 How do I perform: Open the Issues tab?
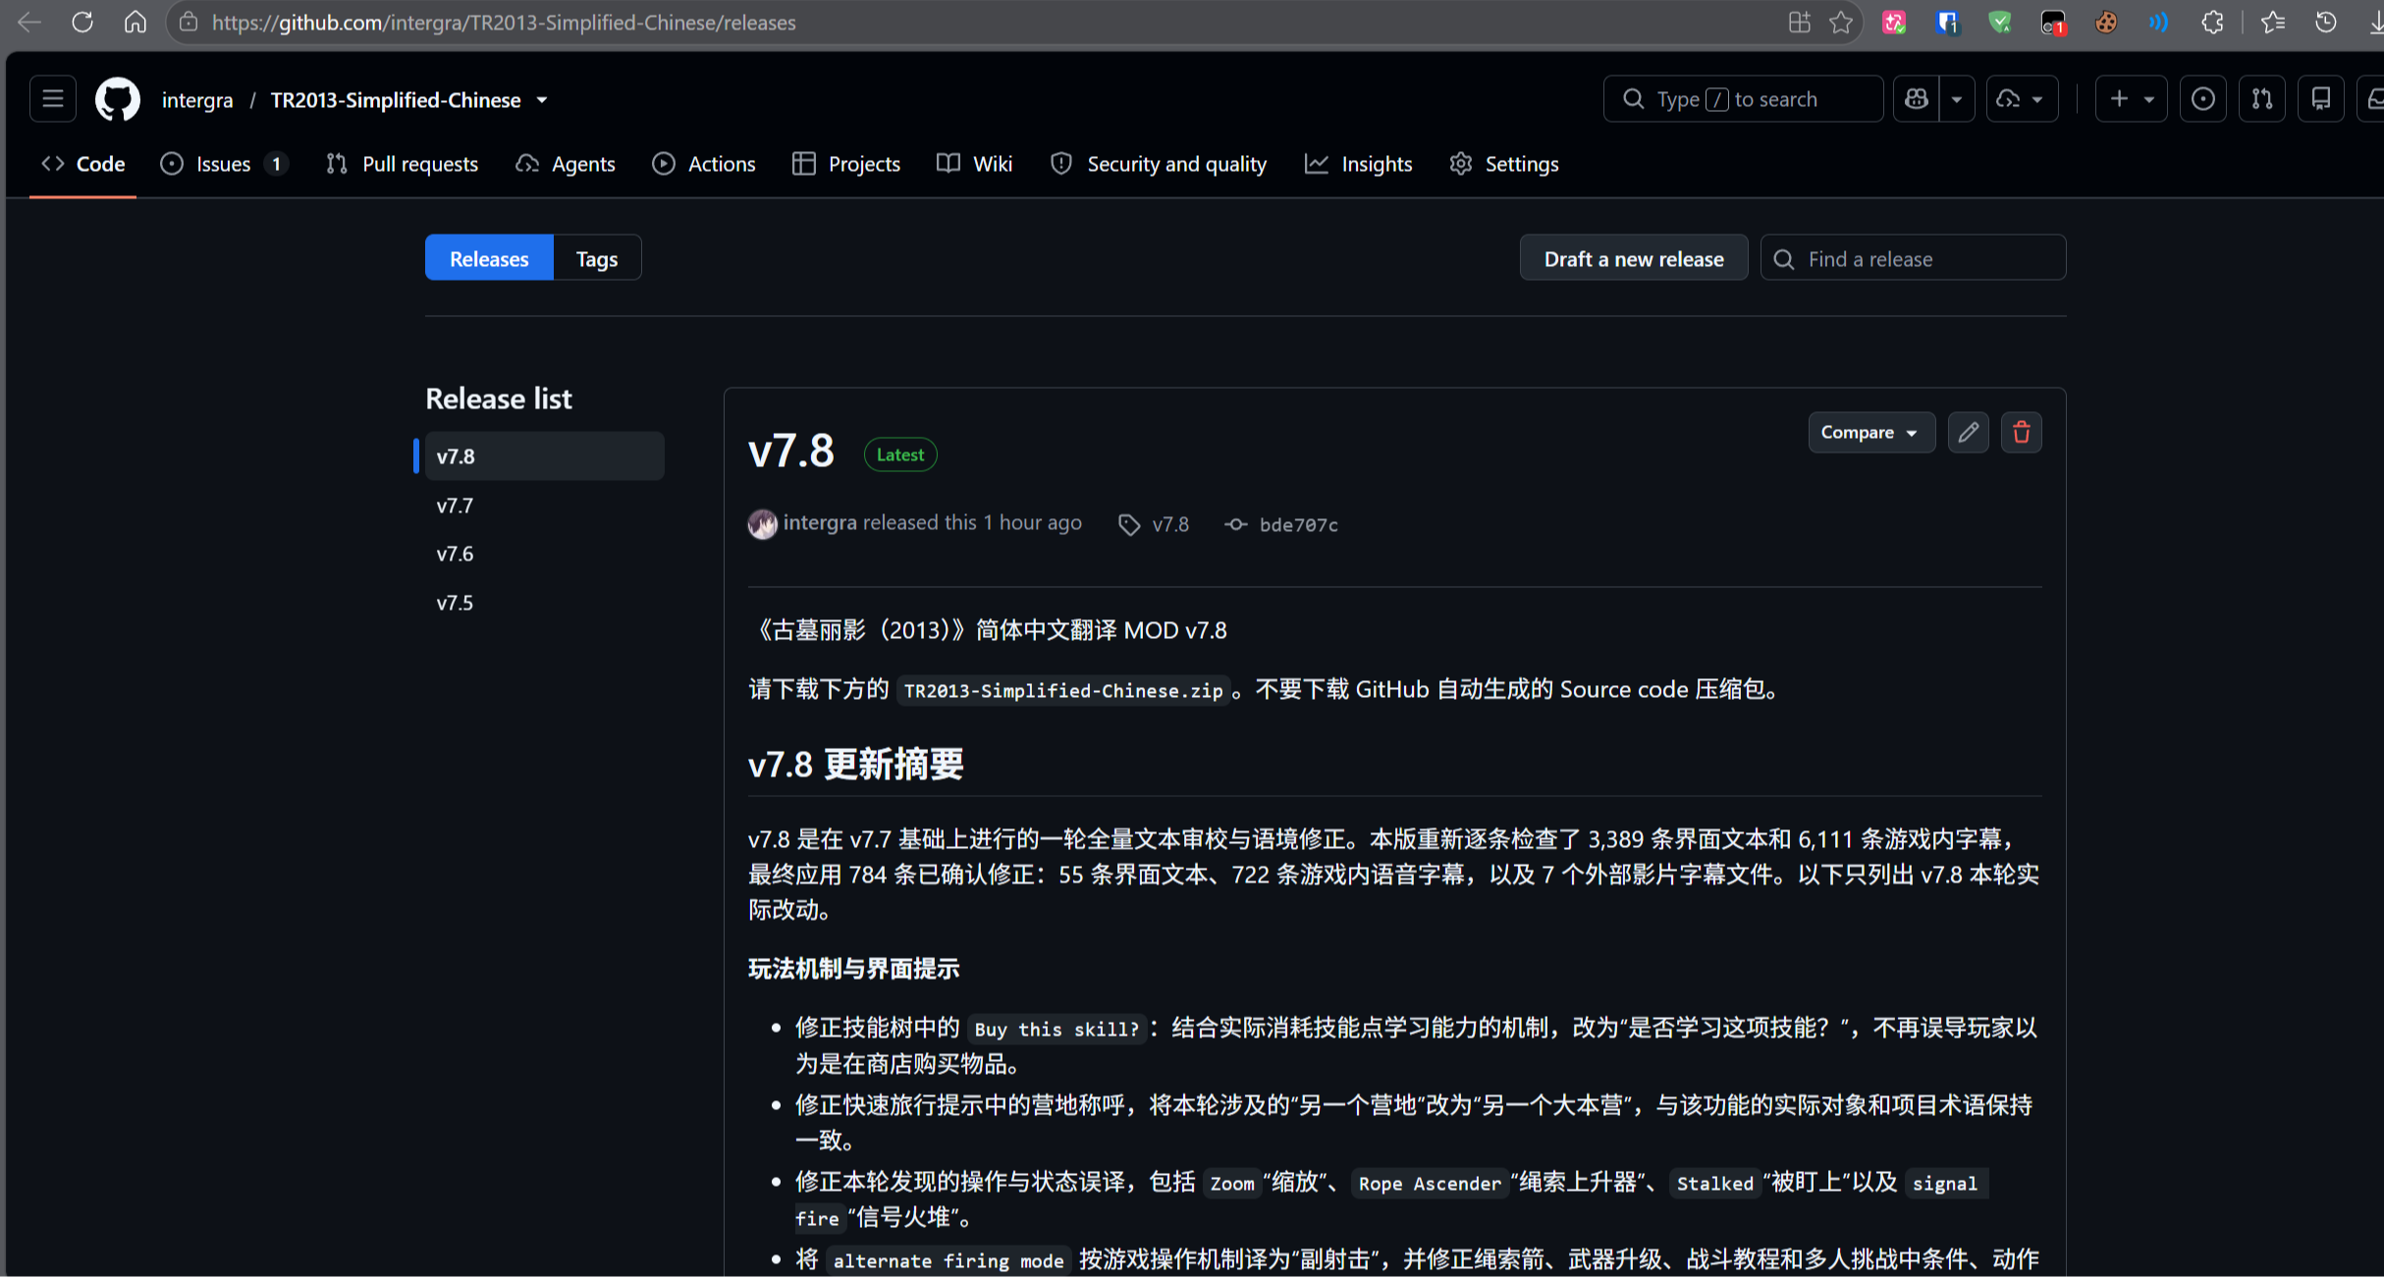pos(224,164)
